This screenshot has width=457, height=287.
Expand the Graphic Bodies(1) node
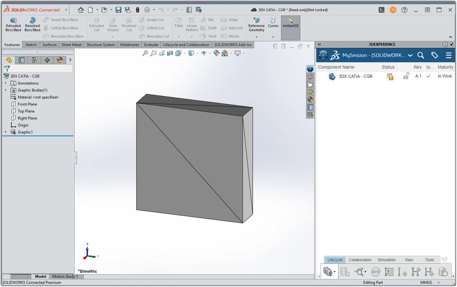[x=6, y=90]
